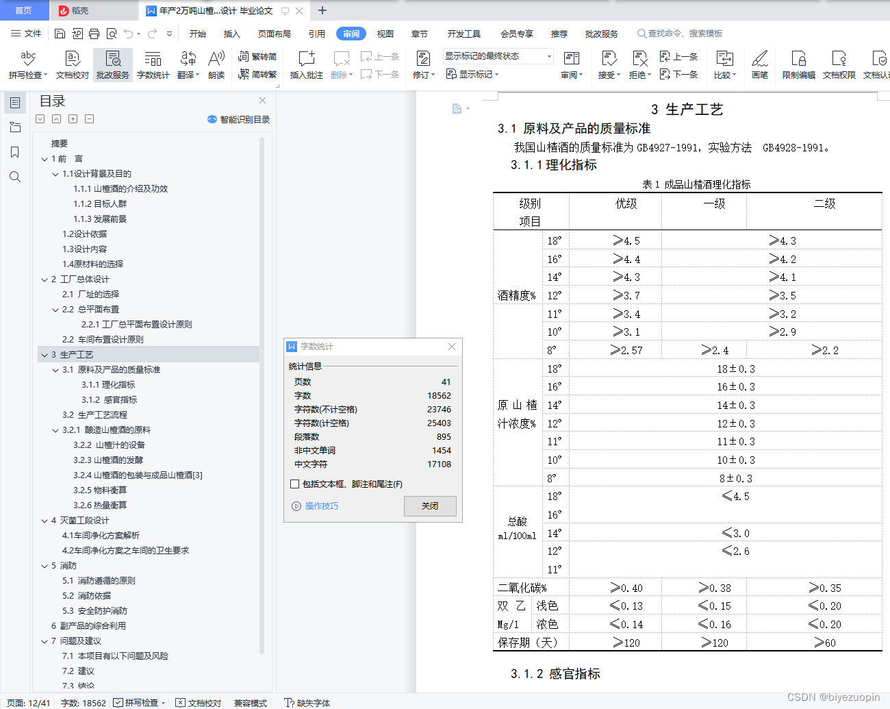Open 批改服务 ribbon tool
890x709 pixels.
(x=113, y=65)
